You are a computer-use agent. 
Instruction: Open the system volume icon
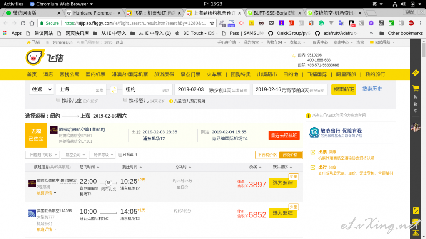pyautogui.click(x=404, y=4)
